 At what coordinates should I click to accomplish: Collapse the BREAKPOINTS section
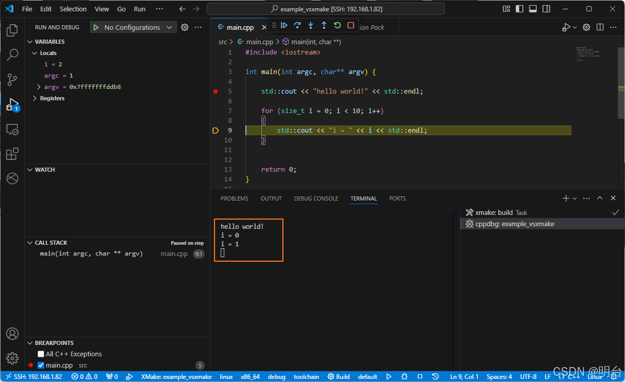point(31,343)
